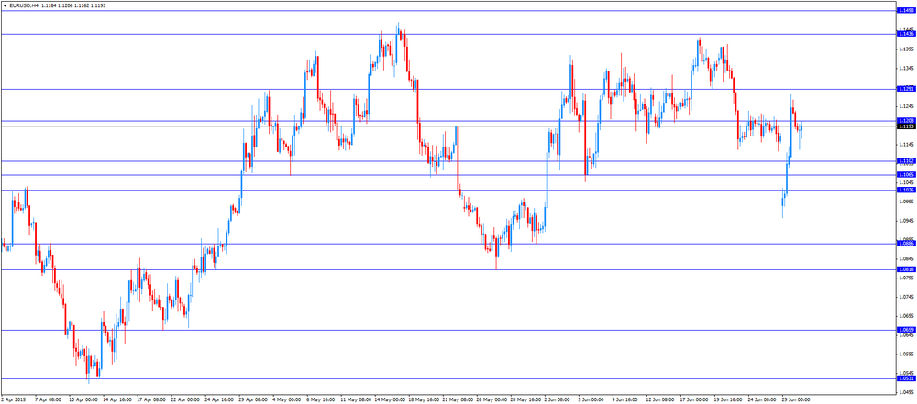This screenshot has height=404, width=917.
Task: Click the 14 May 00:00 time label
Action: (x=389, y=400)
